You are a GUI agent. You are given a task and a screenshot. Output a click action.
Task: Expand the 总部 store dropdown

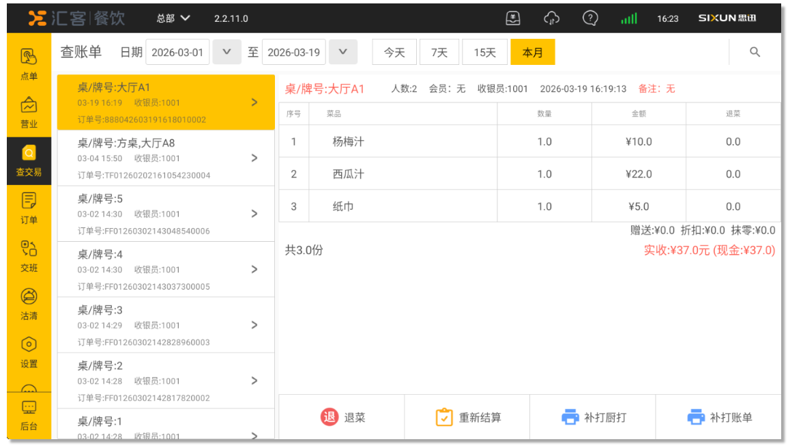[173, 18]
